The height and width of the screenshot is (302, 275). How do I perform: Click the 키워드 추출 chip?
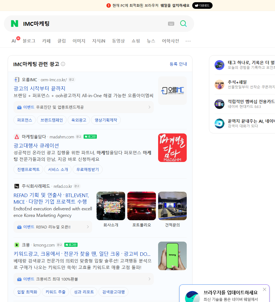tap(56, 292)
